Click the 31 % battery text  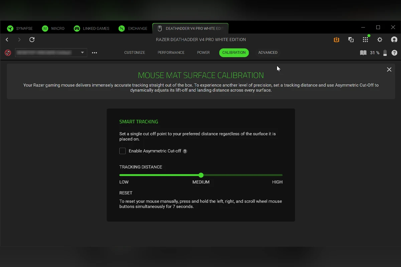(375, 53)
